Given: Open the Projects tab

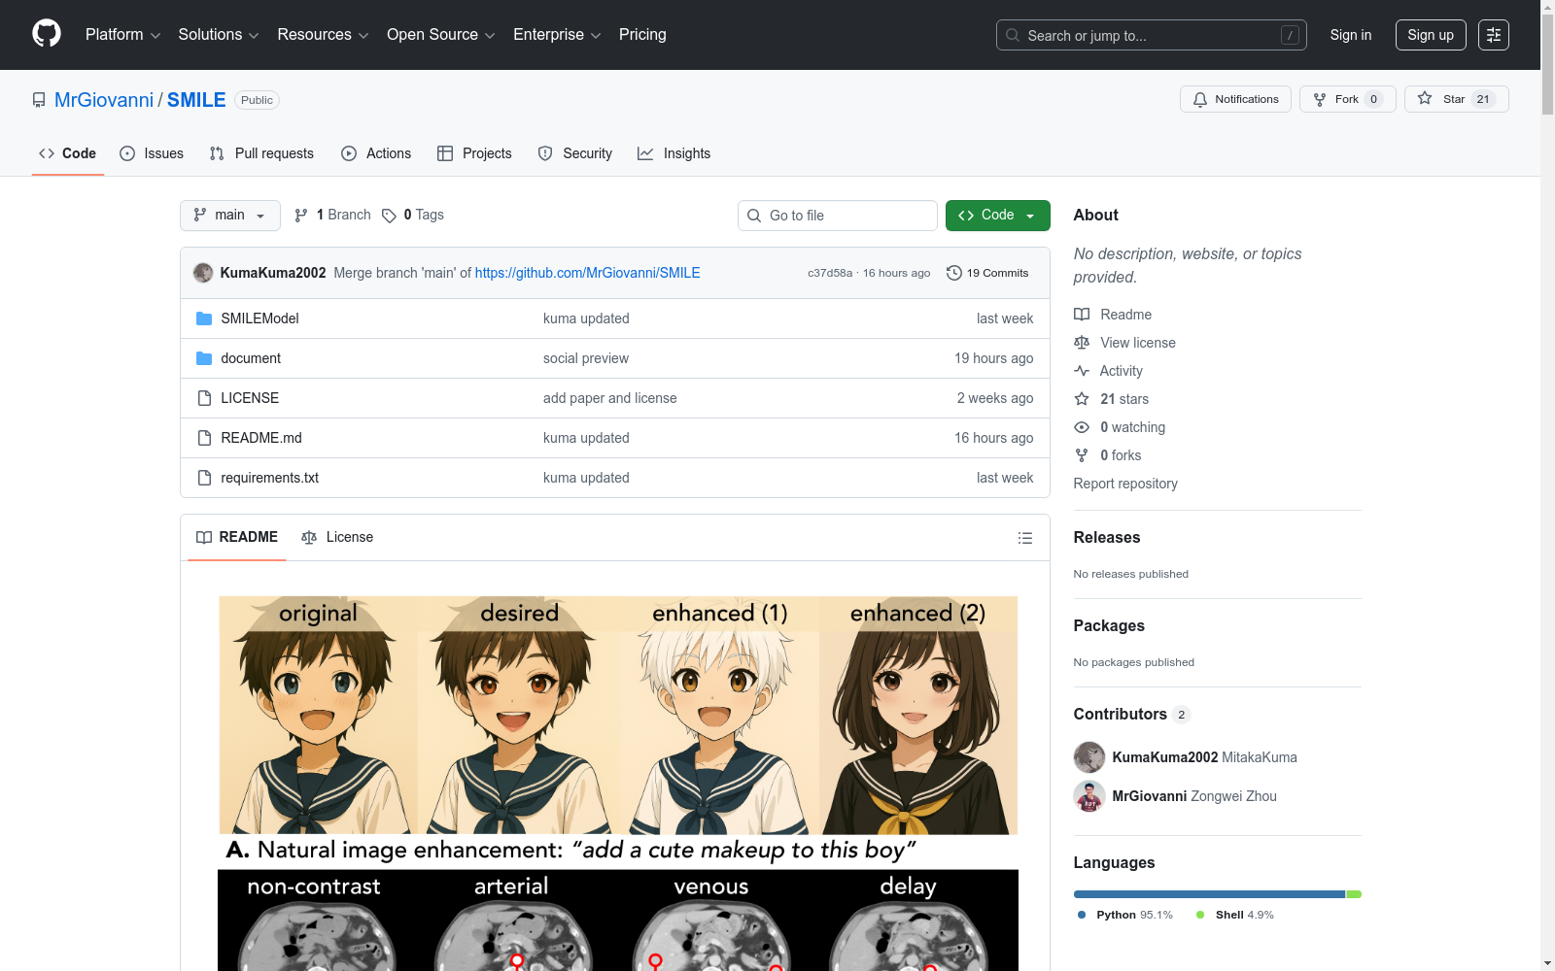Looking at the screenshot, I should (x=474, y=153).
